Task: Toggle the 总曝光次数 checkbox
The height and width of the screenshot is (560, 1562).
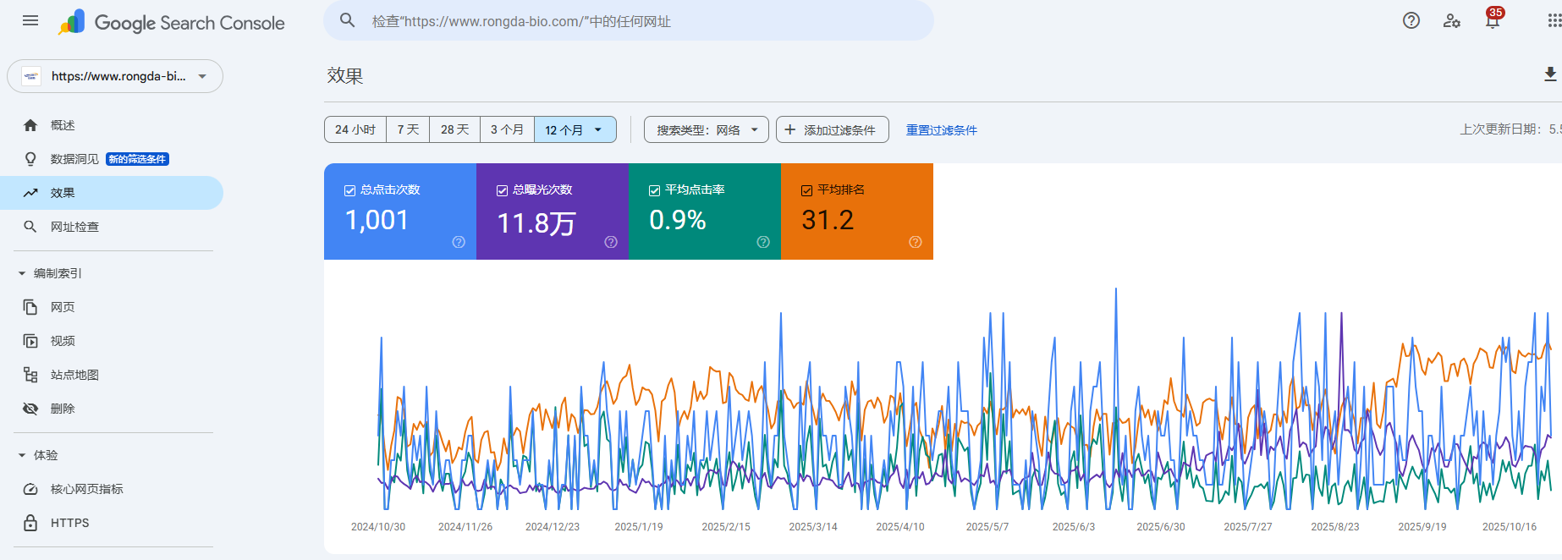Action: (502, 190)
